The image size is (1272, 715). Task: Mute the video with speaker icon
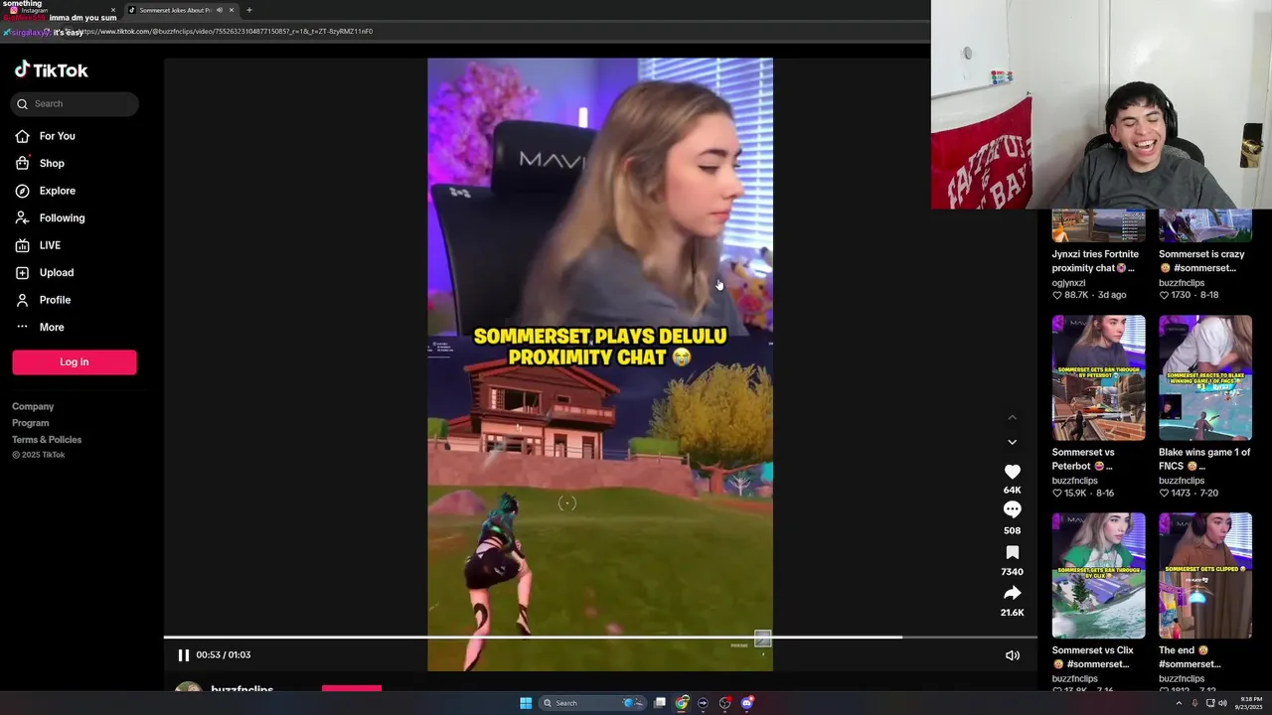[x=1012, y=655]
